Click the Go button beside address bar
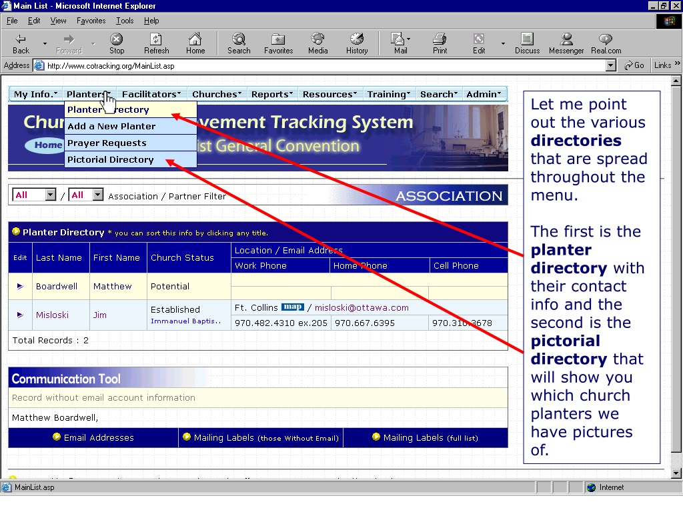Screen dimensions: 683x512 (634, 65)
